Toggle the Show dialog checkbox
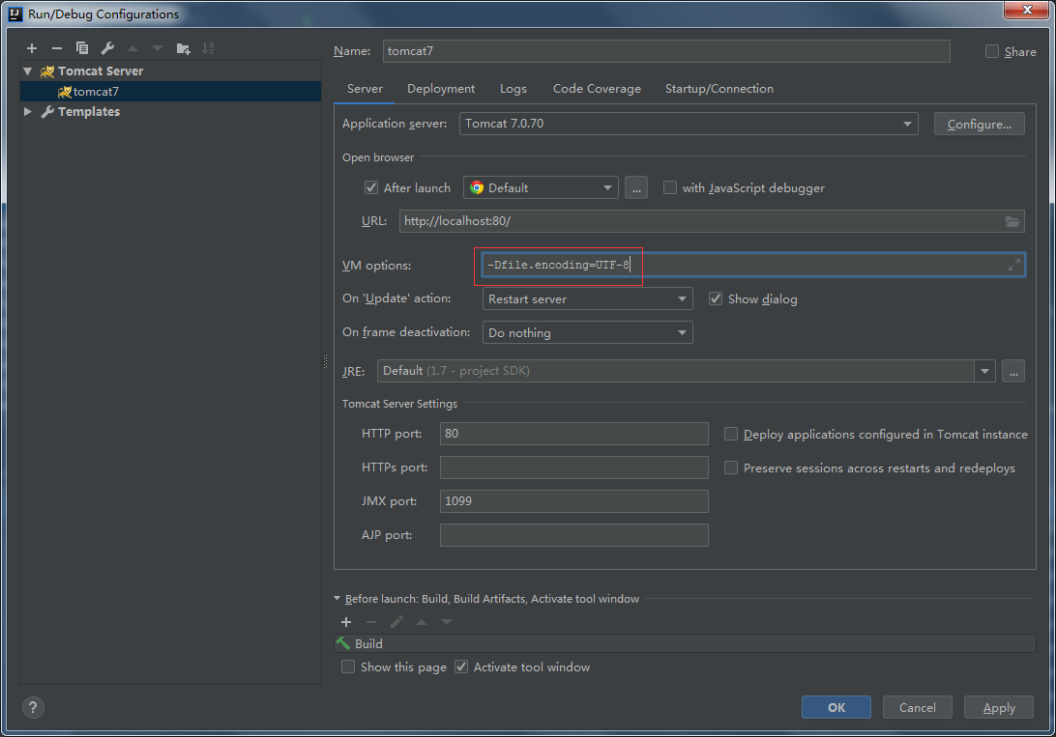1056x737 pixels. point(716,298)
